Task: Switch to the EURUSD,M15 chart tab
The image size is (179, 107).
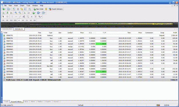Action: [x=7, y=29]
